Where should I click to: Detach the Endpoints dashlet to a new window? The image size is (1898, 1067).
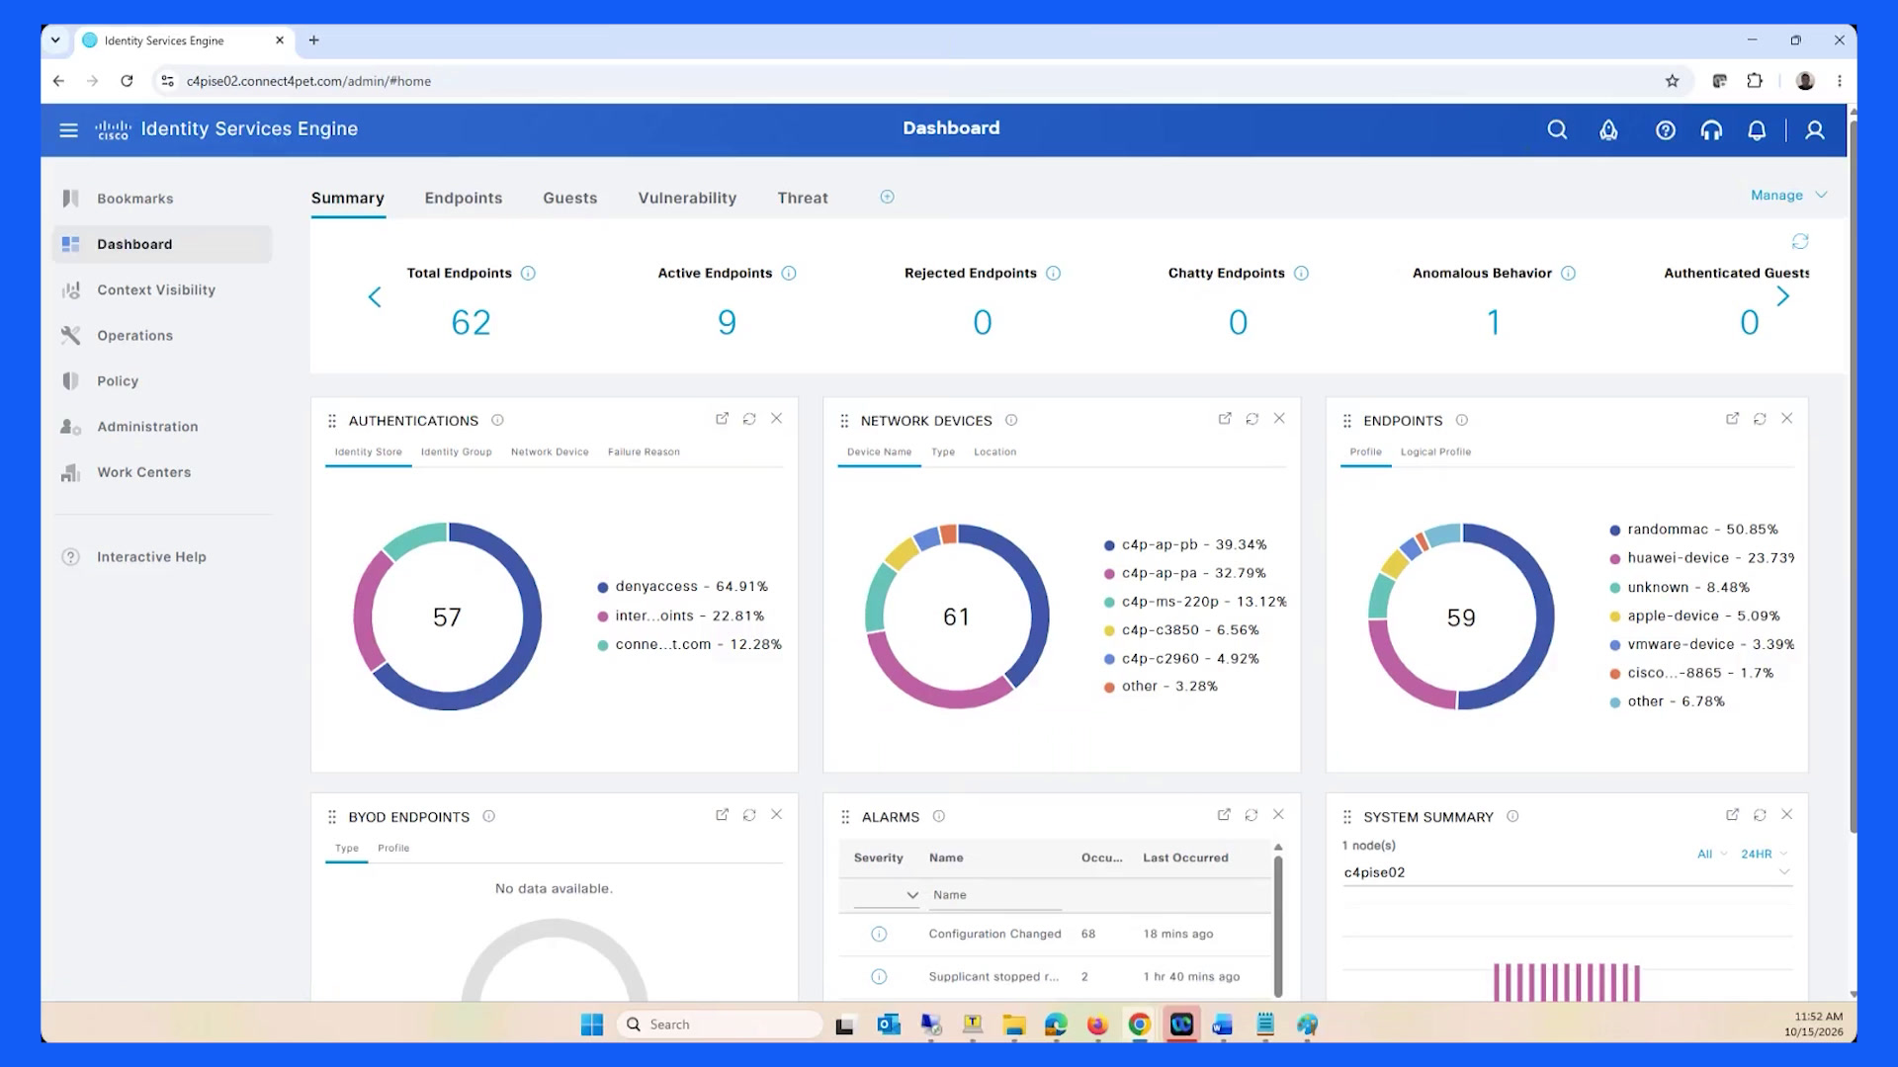(1732, 419)
